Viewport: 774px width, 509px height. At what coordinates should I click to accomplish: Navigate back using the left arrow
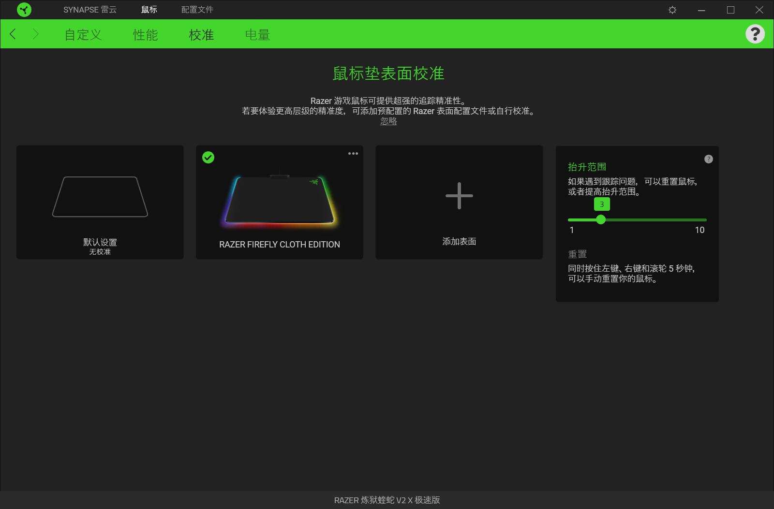pyautogui.click(x=12, y=34)
